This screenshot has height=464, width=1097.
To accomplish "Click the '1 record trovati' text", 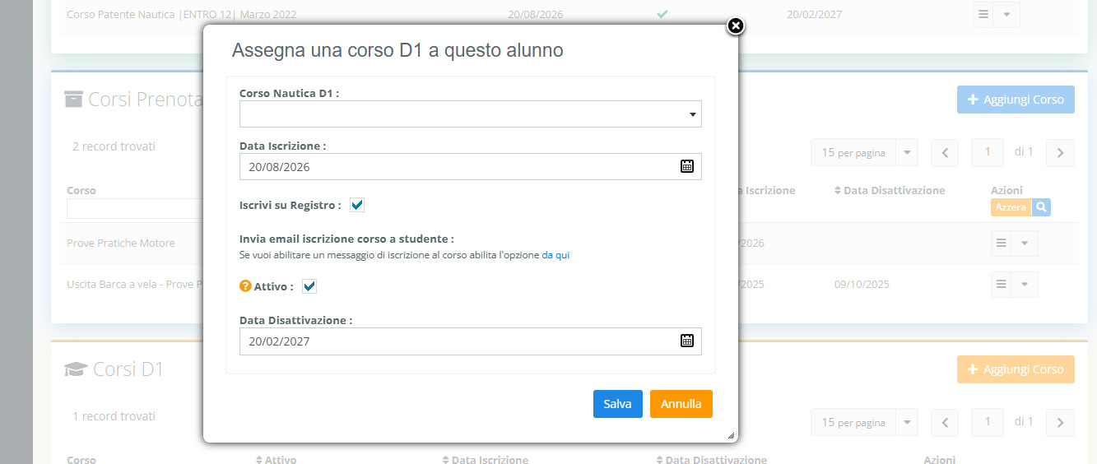I will pyautogui.click(x=114, y=416).
